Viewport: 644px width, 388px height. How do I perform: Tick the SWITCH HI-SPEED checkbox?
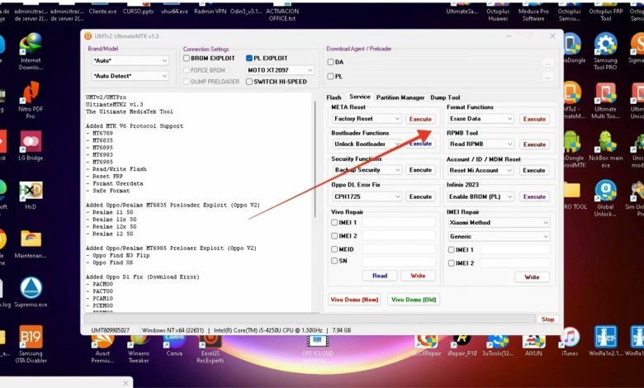[x=249, y=82]
